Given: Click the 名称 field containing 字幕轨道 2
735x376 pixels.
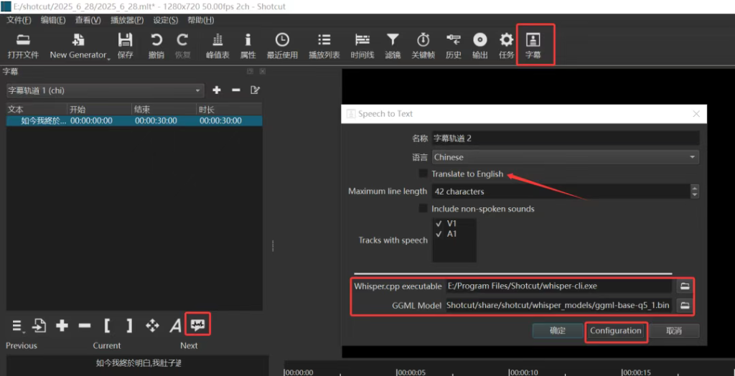Looking at the screenshot, I should (x=566, y=138).
